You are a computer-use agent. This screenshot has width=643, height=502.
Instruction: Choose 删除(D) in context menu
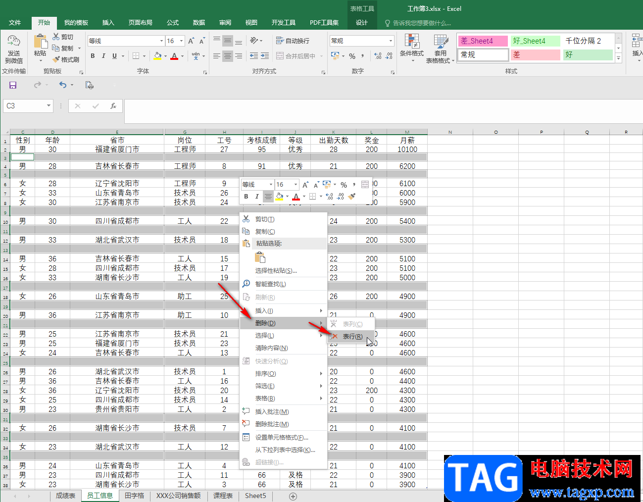point(283,323)
